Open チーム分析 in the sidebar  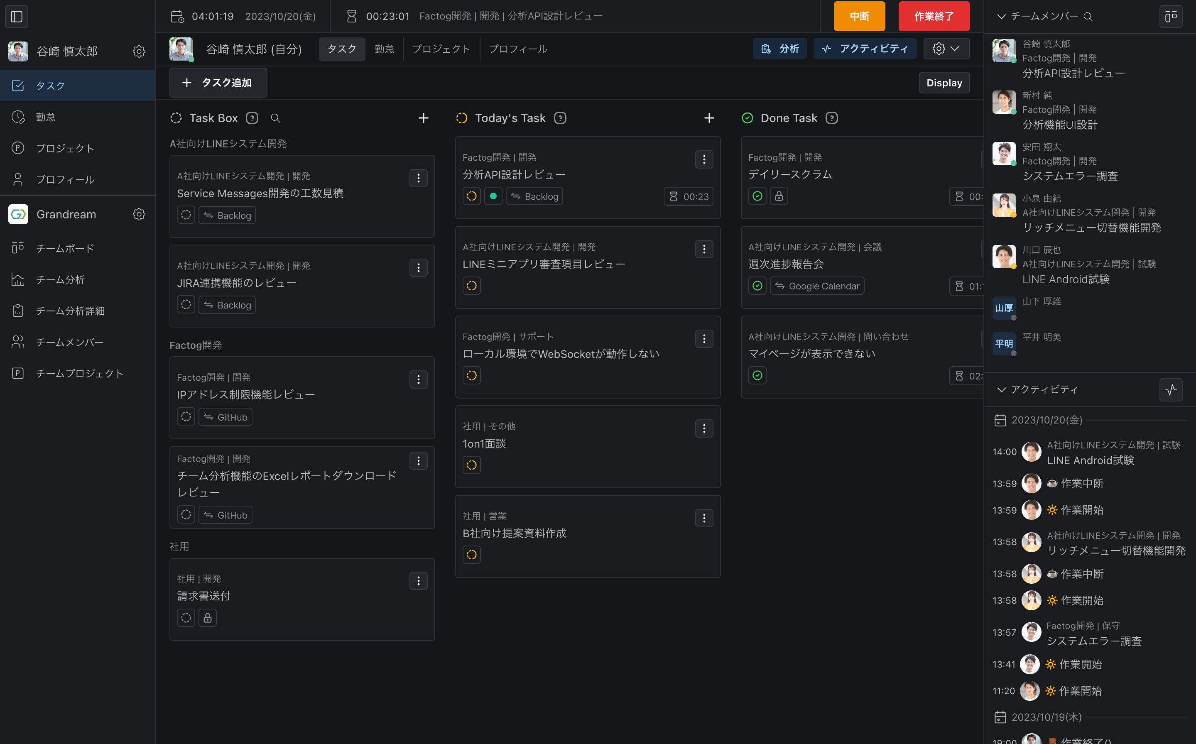tap(60, 280)
